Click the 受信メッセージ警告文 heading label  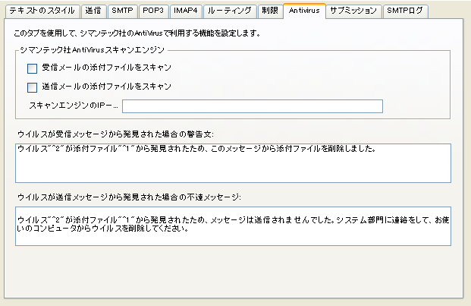pos(115,134)
